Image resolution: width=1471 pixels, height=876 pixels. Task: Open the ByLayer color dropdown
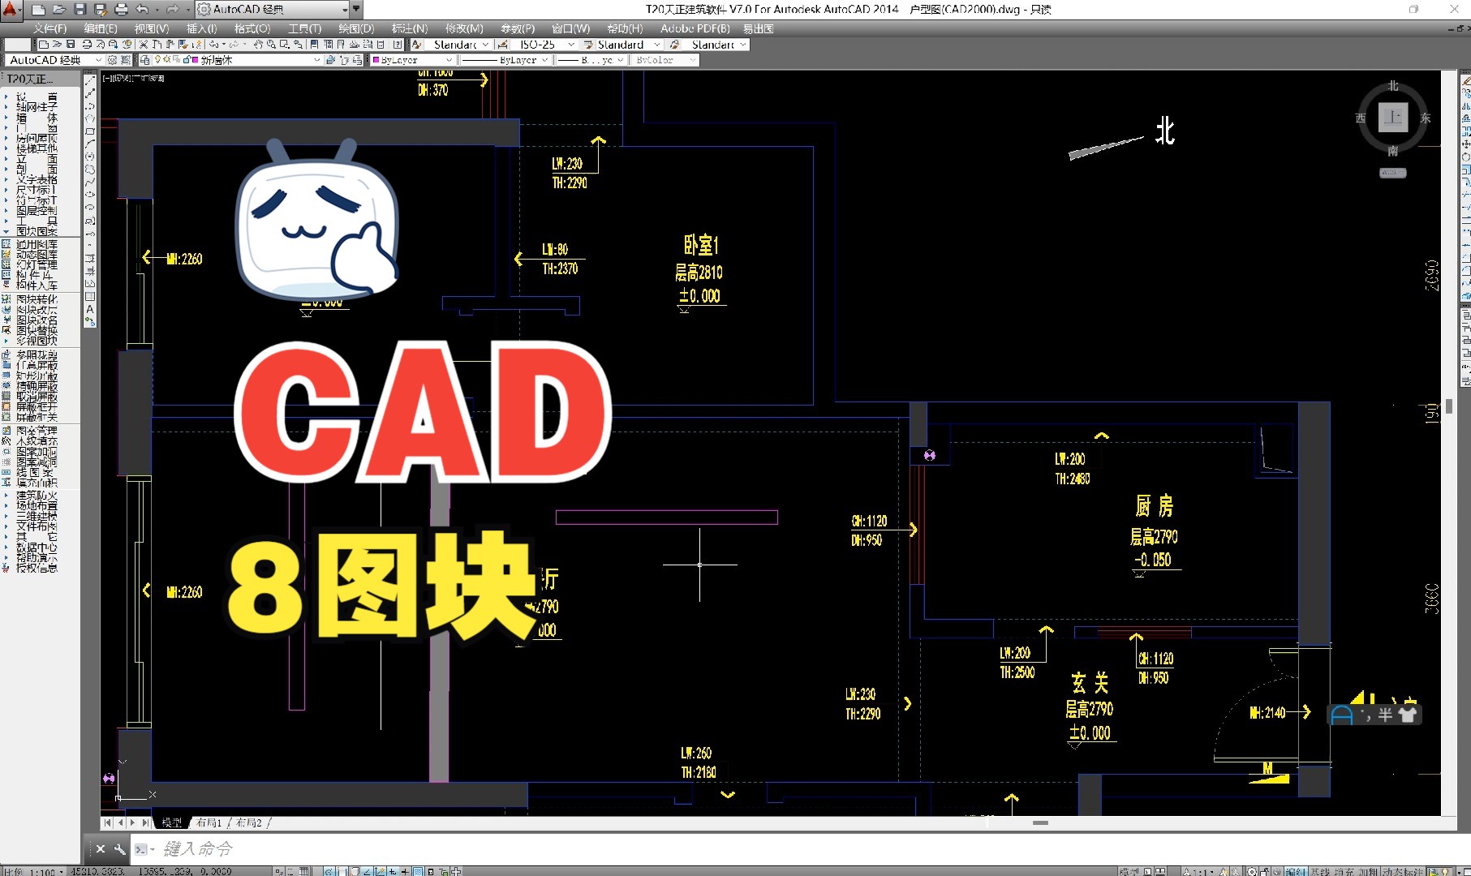click(449, 59)
